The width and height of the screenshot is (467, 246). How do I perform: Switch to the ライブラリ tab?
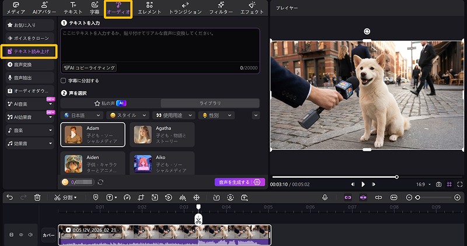click(x=210, y=103)
